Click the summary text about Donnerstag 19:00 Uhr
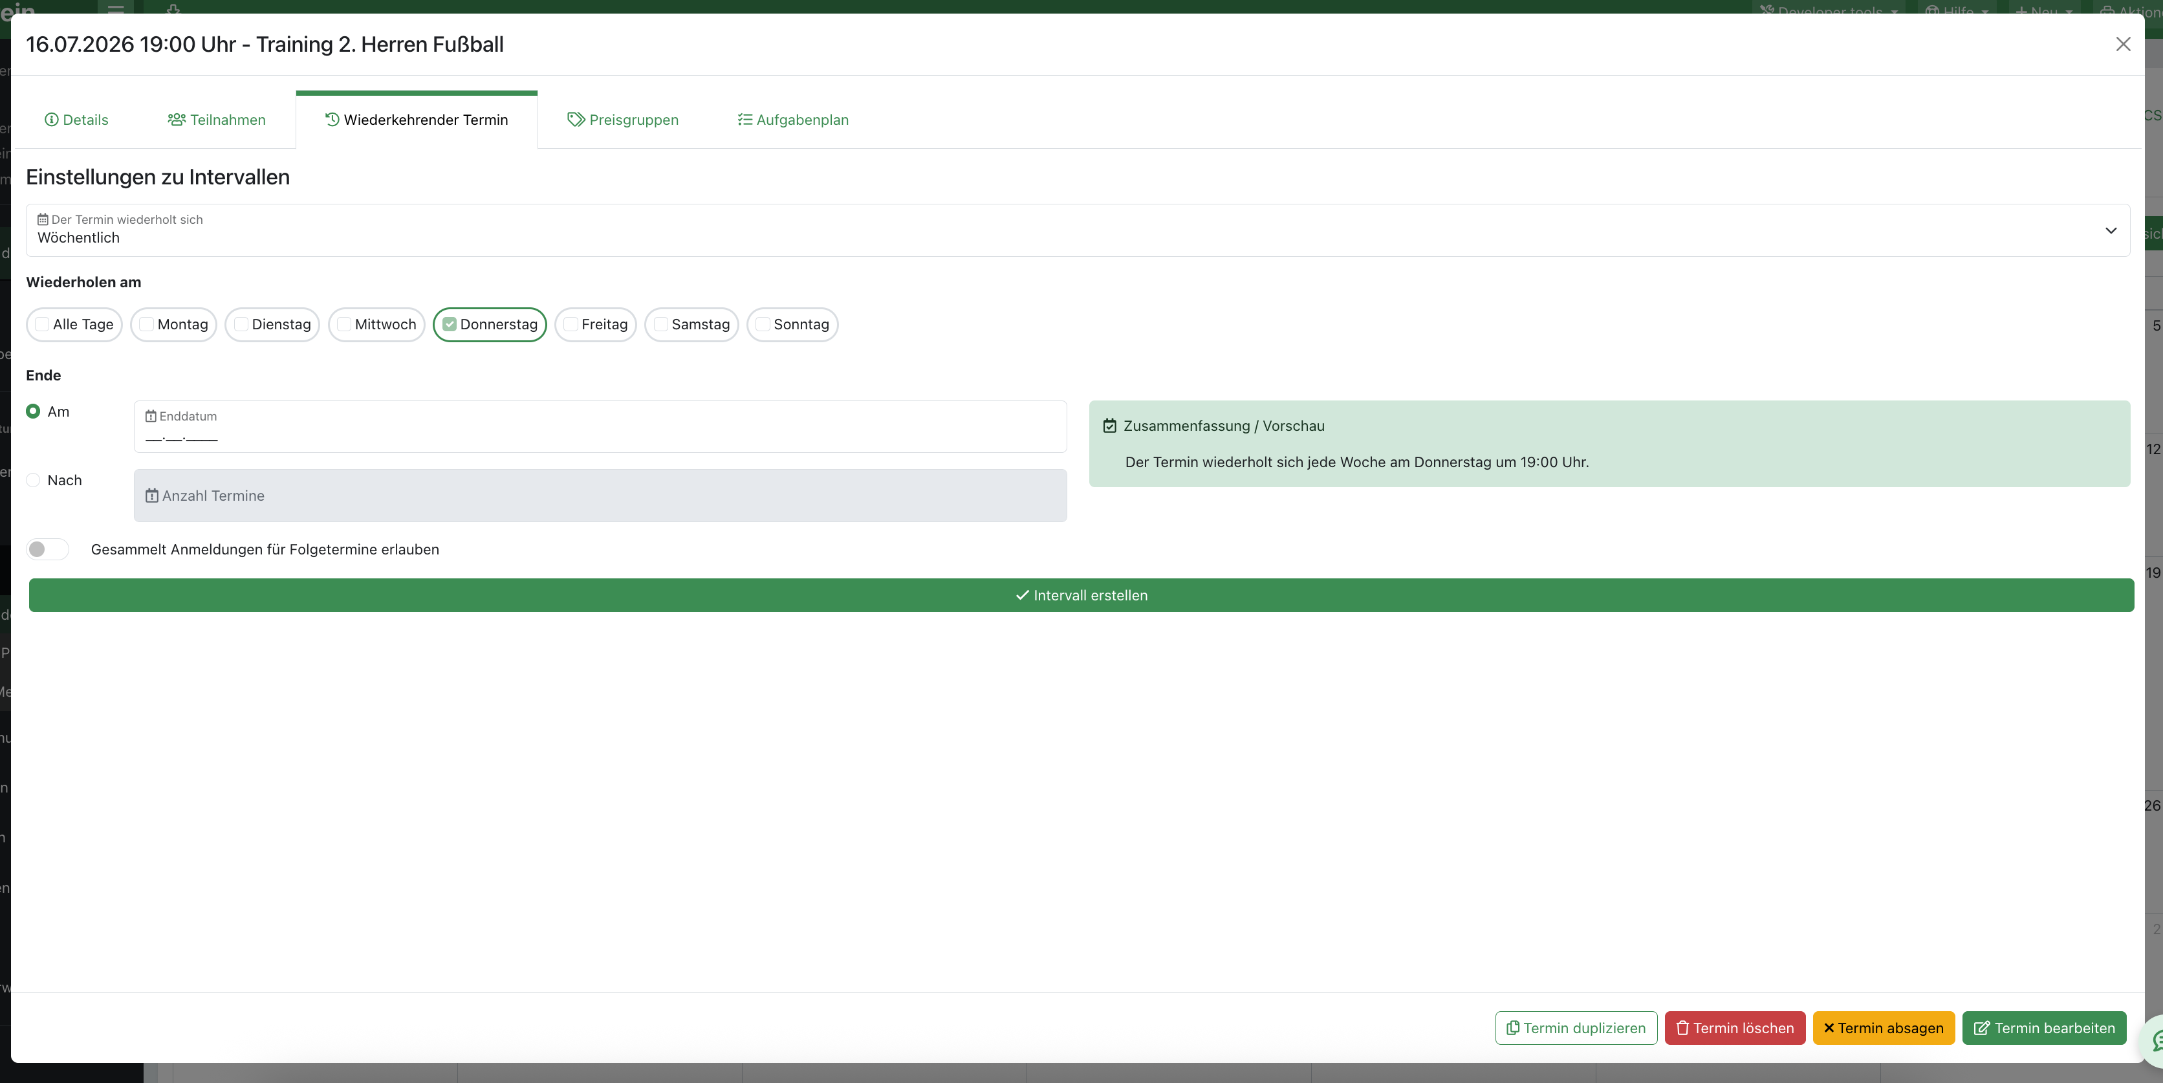The image size is (2163, 1083). pyautogui.click(x=1357, y=462)
